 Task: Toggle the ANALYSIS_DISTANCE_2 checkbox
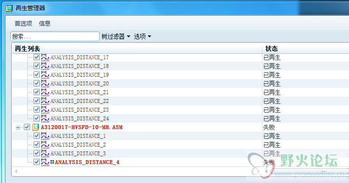(36, 145)
